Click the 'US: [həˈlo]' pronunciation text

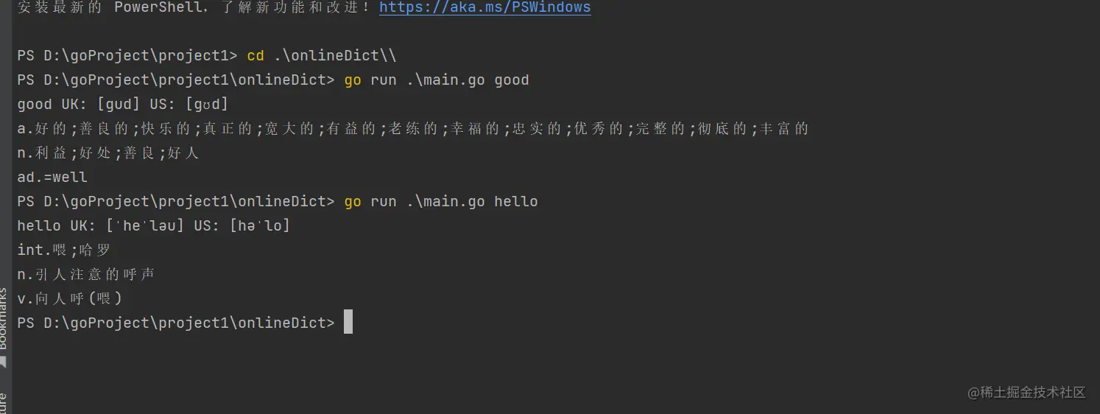coord(242,226)
